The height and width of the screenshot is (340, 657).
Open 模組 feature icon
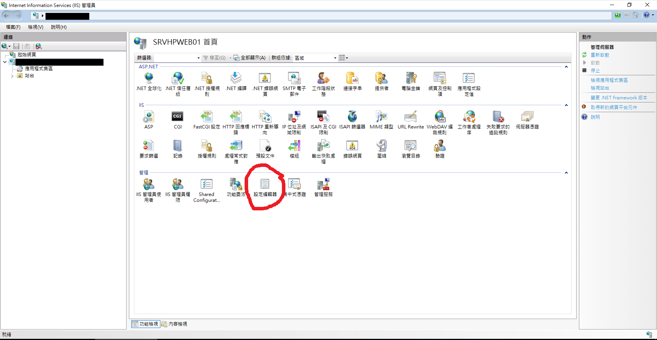(x=294, y=149)
